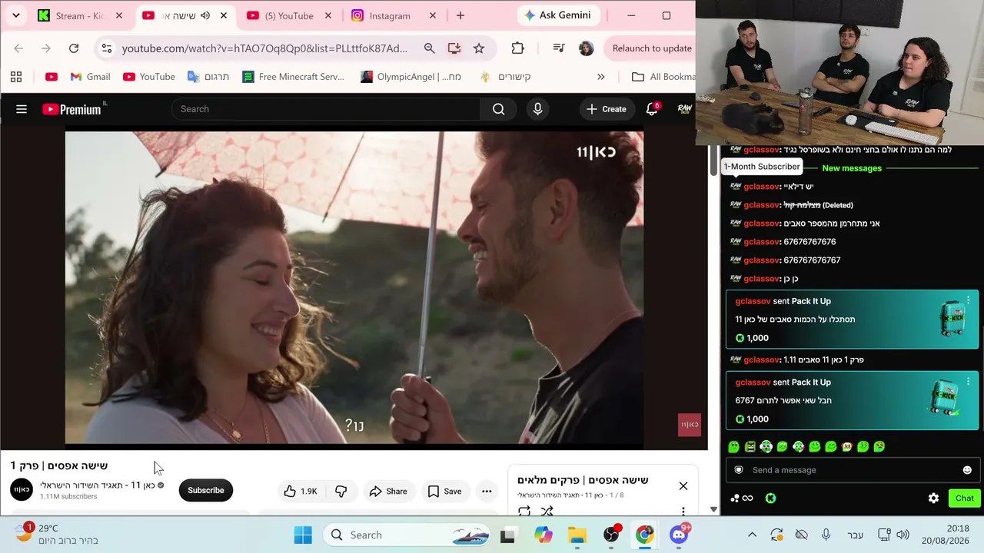Click the Subscribe button
Image resolution: width=984 pixels, height=553 pixels.
click(206, 491)
